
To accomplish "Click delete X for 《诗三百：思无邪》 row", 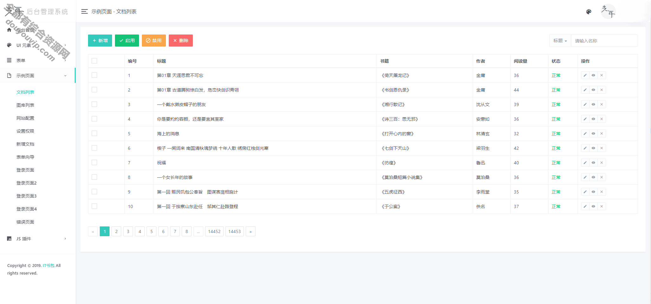I will [602, 119].
